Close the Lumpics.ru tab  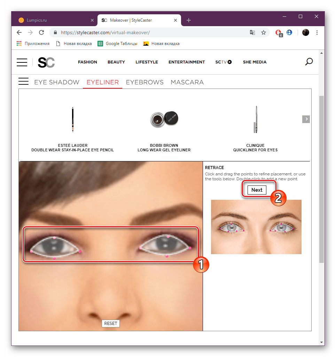[92, 20]
